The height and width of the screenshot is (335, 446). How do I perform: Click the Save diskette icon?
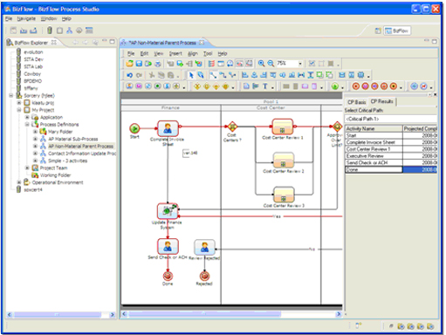[x=139, y=64]
